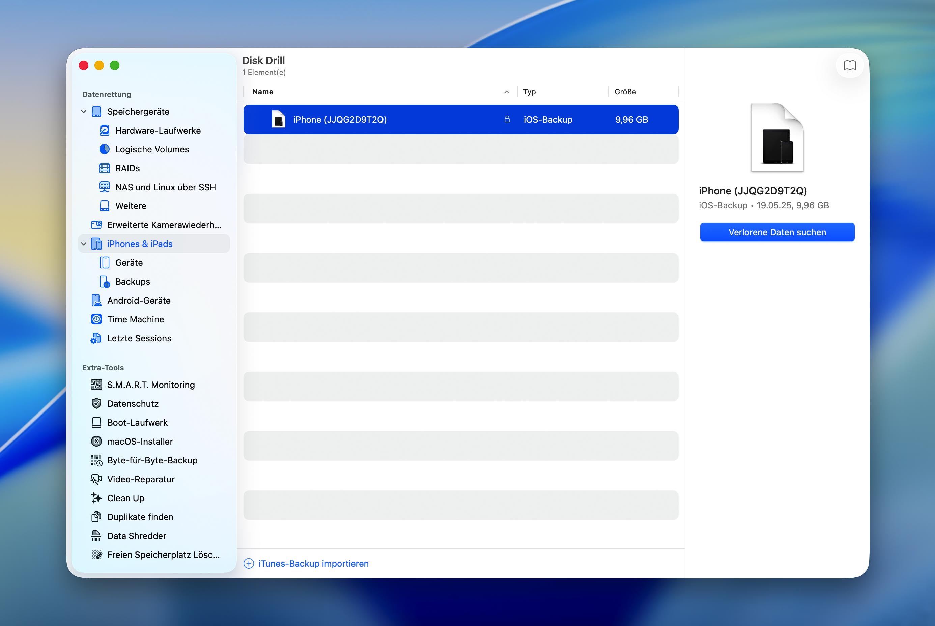The image size is (935, 626).
Task: Select the iPhone (JJQG2D9T2Q) backup row
Action: tap(461, 119)
